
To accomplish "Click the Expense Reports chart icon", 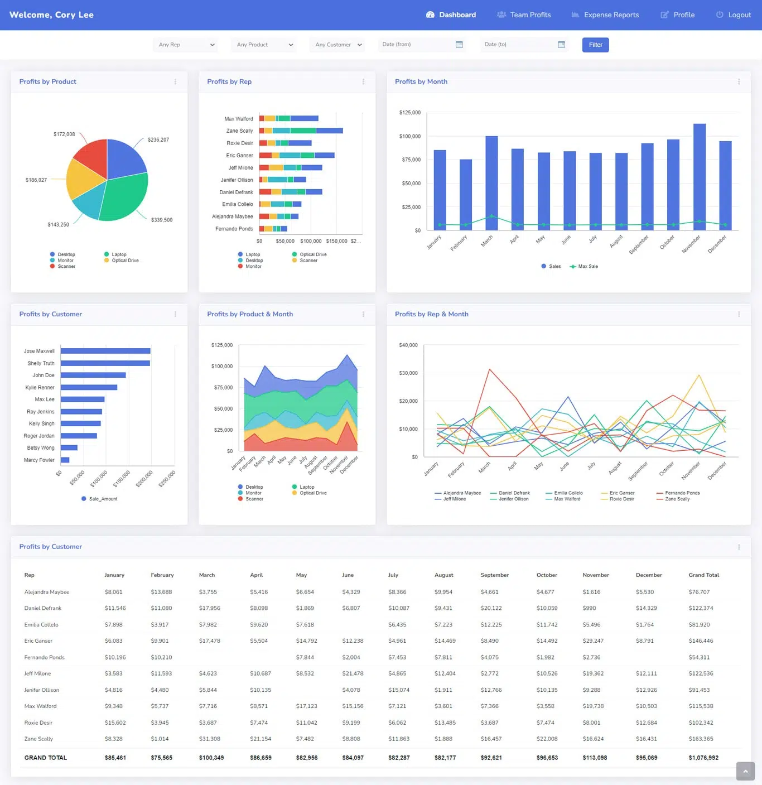I will pyautogui.click(x=575, y=15).
